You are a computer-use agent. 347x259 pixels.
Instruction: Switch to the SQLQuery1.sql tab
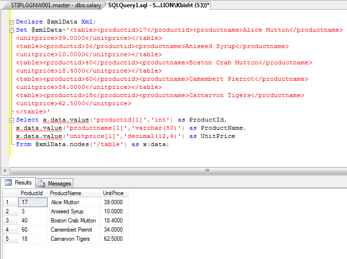158,5
